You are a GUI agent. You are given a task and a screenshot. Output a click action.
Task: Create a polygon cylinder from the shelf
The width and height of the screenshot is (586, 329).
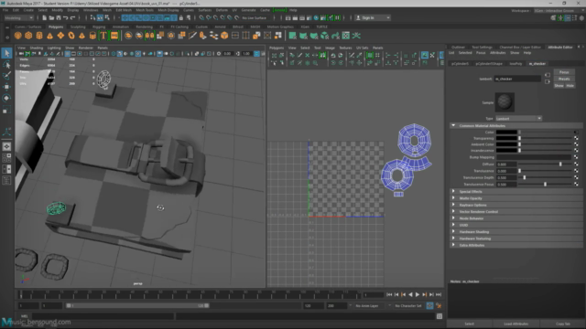click(39, 36)
